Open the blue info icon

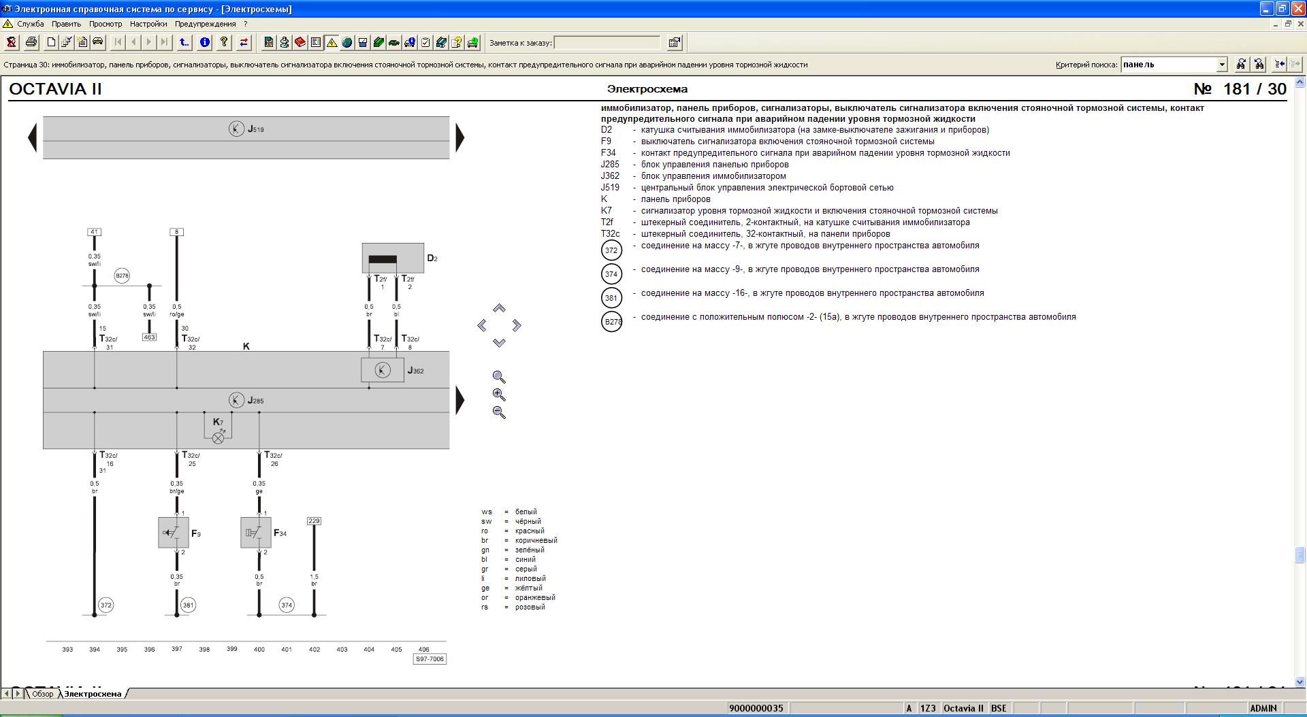coord(204,42)
